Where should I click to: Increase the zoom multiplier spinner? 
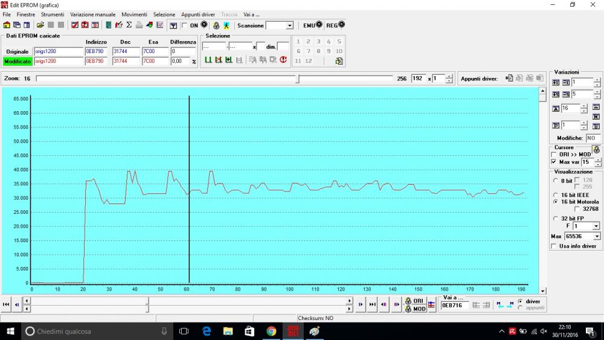pos(449,76)
